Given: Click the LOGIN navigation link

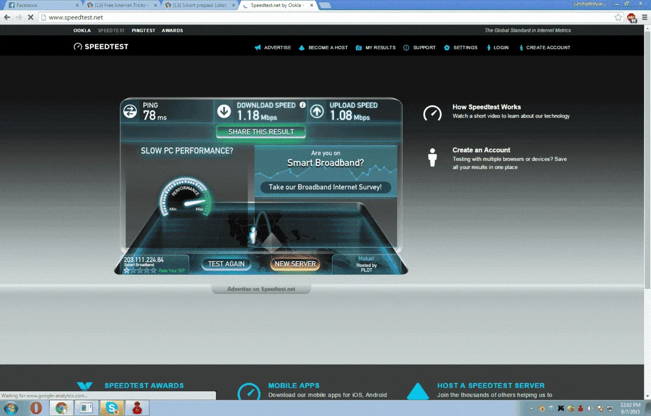Looking at the screenshot, I should tap(501, 48).
